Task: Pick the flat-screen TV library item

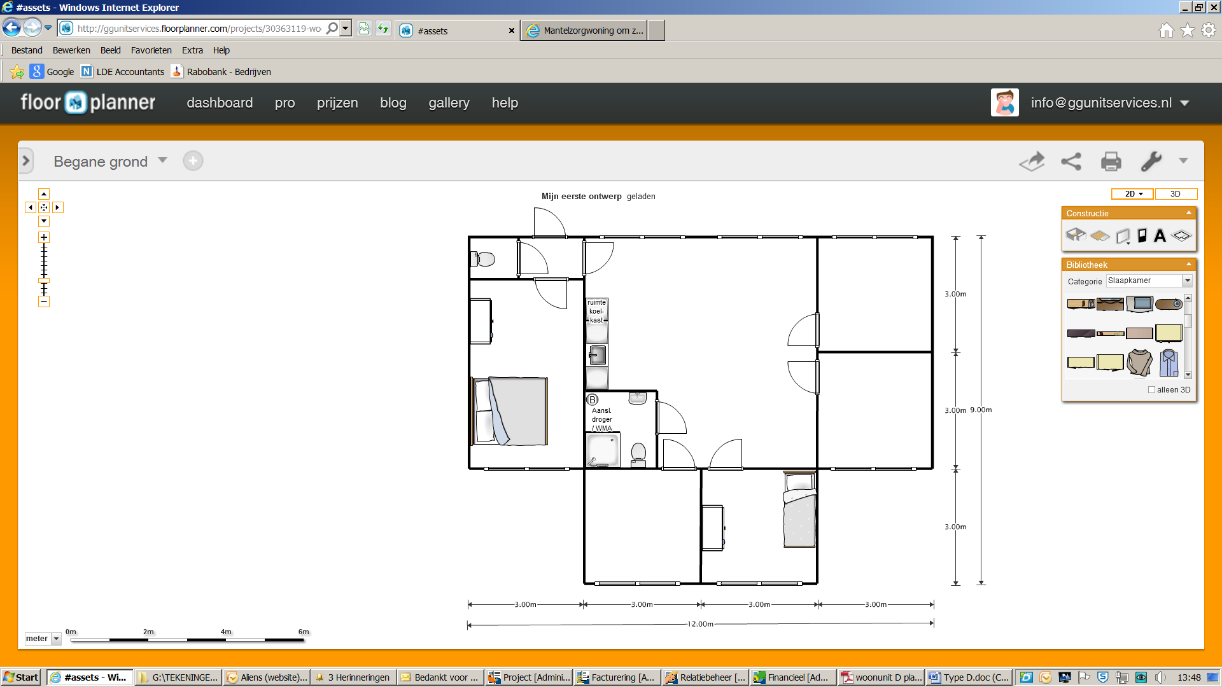Action: click(x=1139, y=304)
